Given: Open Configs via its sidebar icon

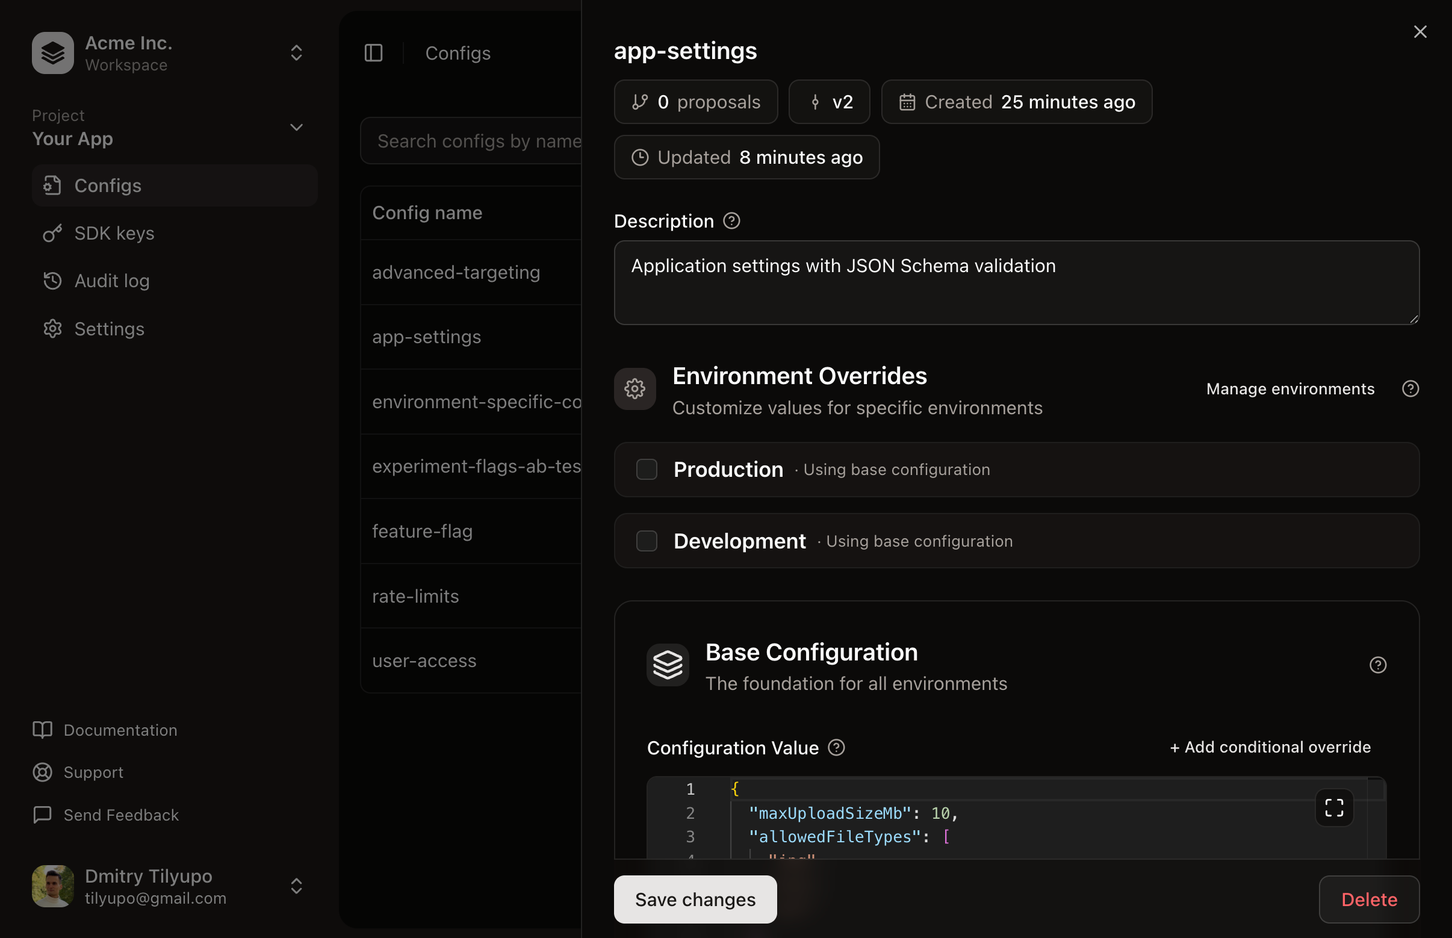Looking at the screenshot, I should (x=52, y=185).
